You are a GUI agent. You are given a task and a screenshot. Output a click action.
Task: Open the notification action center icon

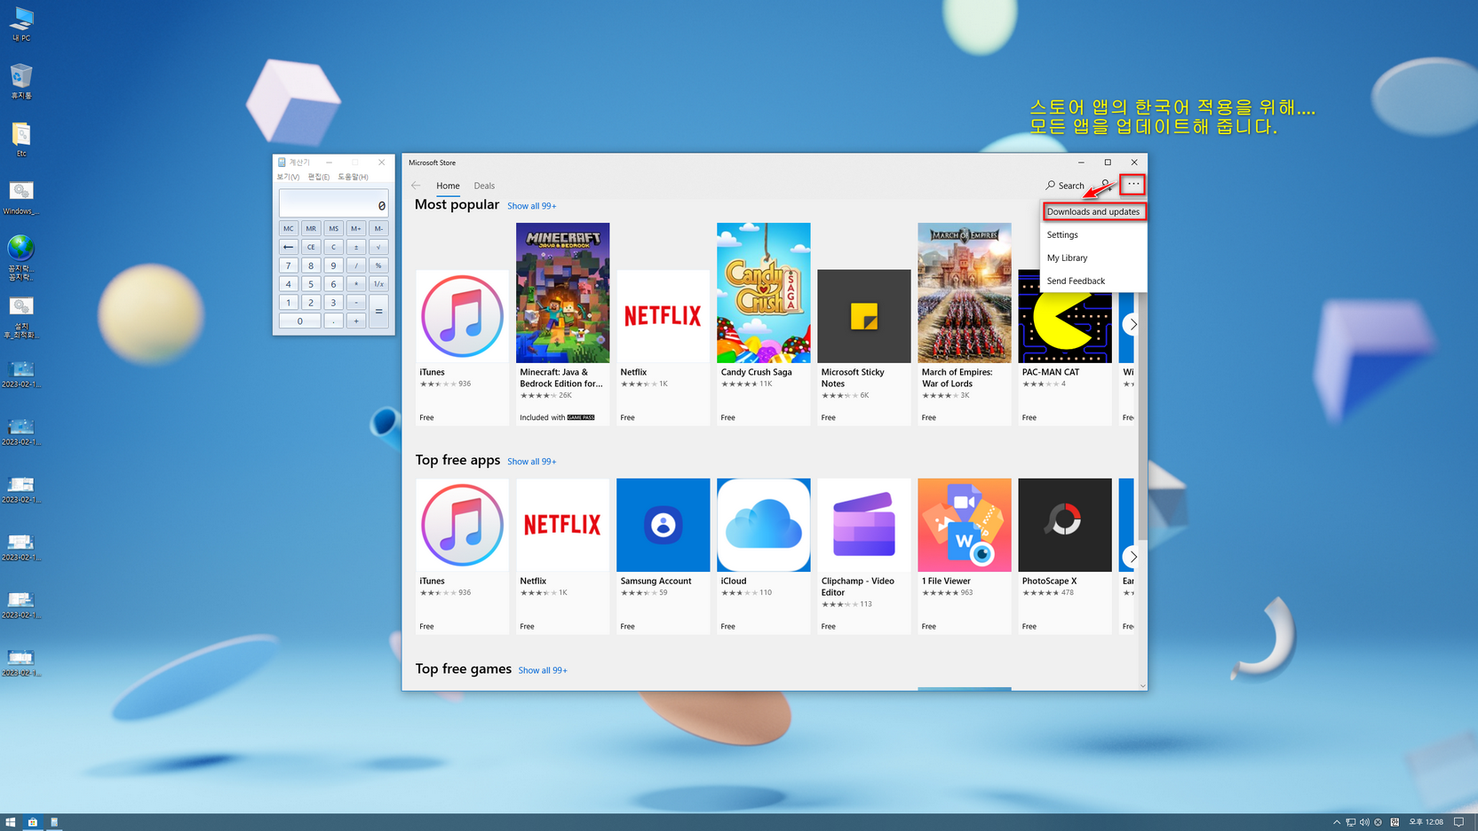coord(1458,822)
